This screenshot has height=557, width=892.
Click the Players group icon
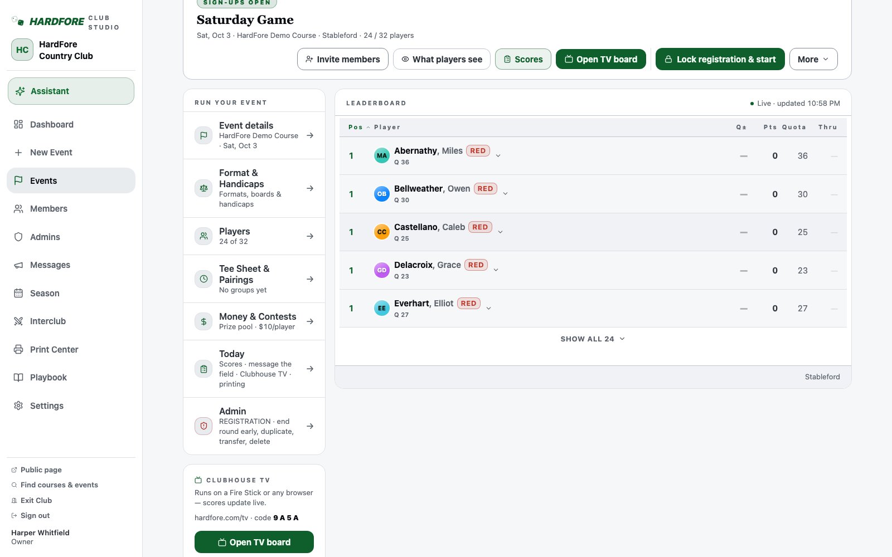coord(203,236)
